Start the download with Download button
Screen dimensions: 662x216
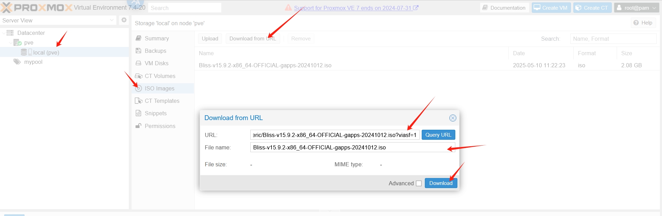[441, 183]
